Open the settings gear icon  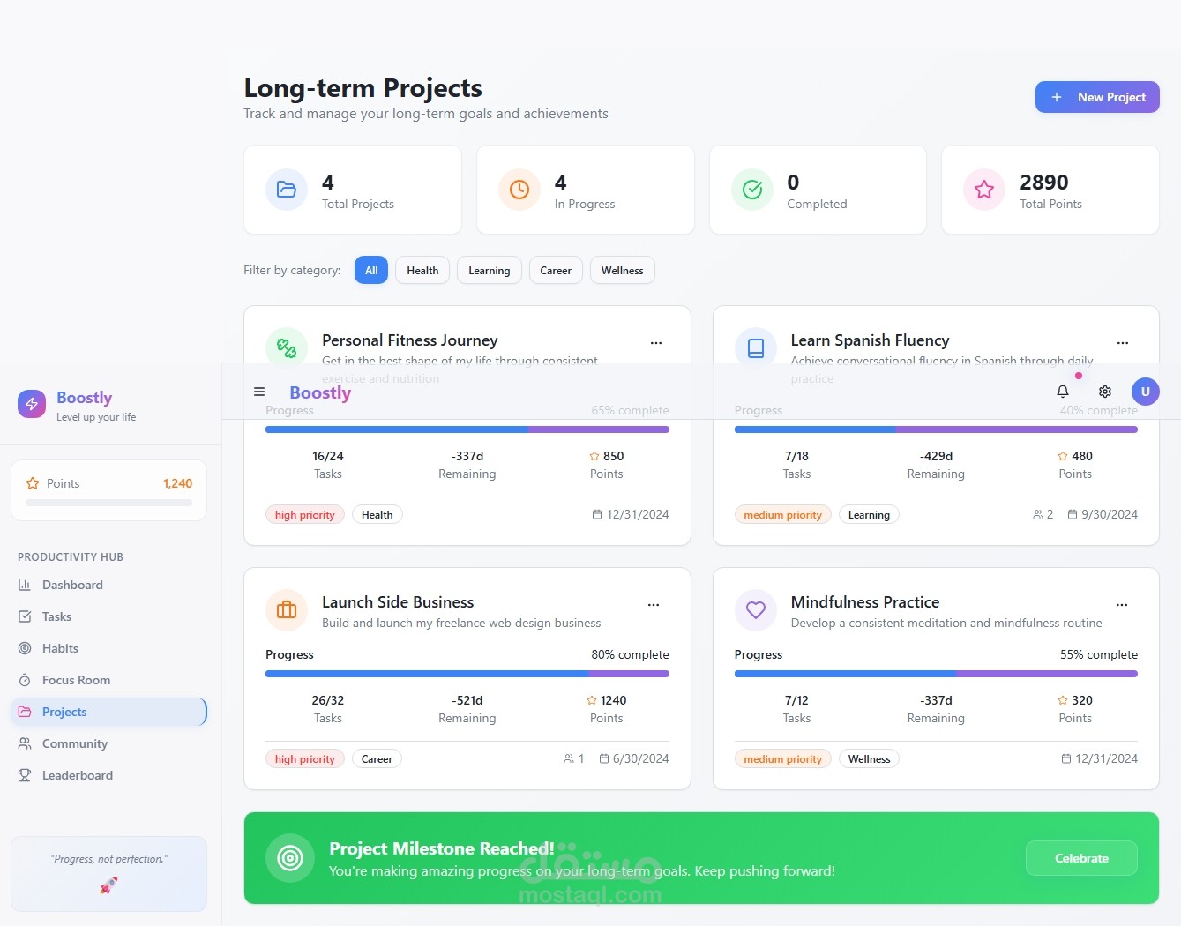(x=1105, y=392)
